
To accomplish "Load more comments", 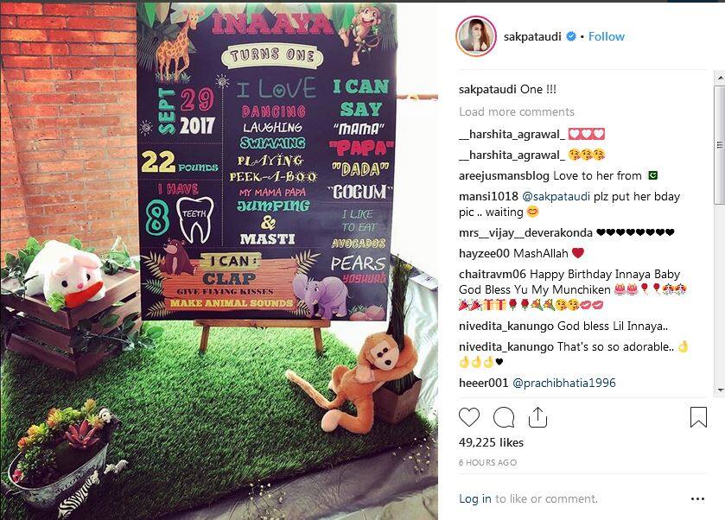I will (517, 111).
